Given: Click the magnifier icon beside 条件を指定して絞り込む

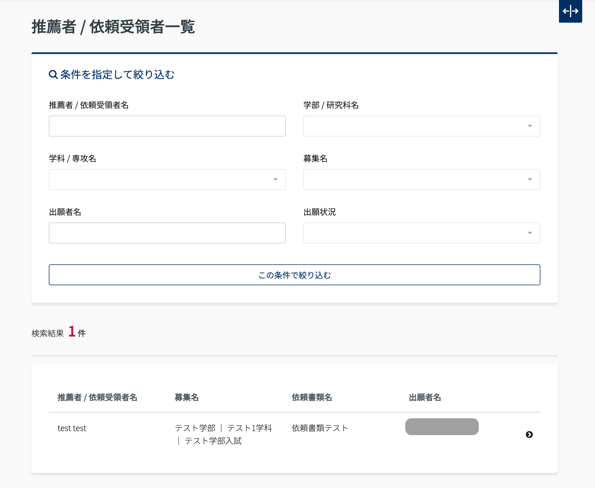Looking at the screenshot, I should [53, 75].
